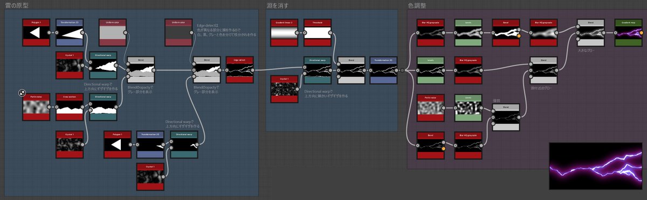The width and height of the screenshot is (647, 200).
Task: Select Crystal 1 node below Cross section
Action: click(70, 145)
